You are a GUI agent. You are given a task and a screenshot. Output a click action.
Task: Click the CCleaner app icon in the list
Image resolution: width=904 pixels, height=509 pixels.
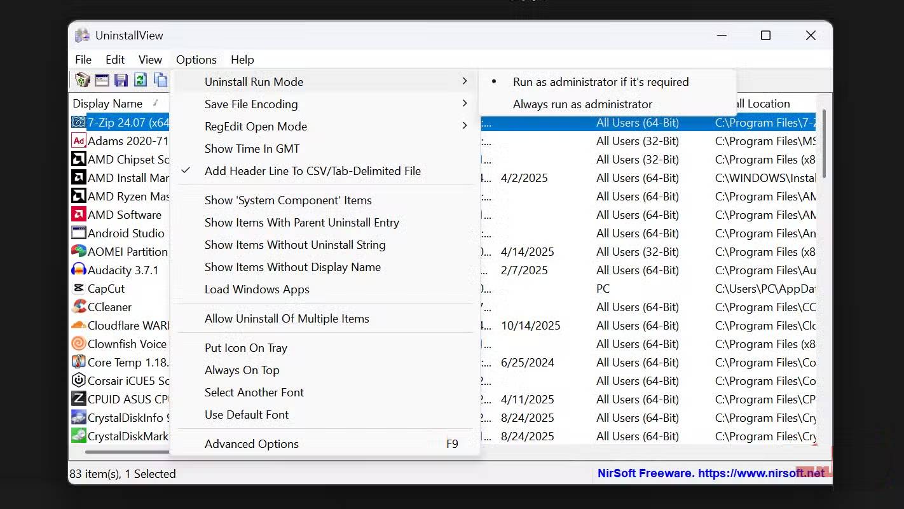79,307
